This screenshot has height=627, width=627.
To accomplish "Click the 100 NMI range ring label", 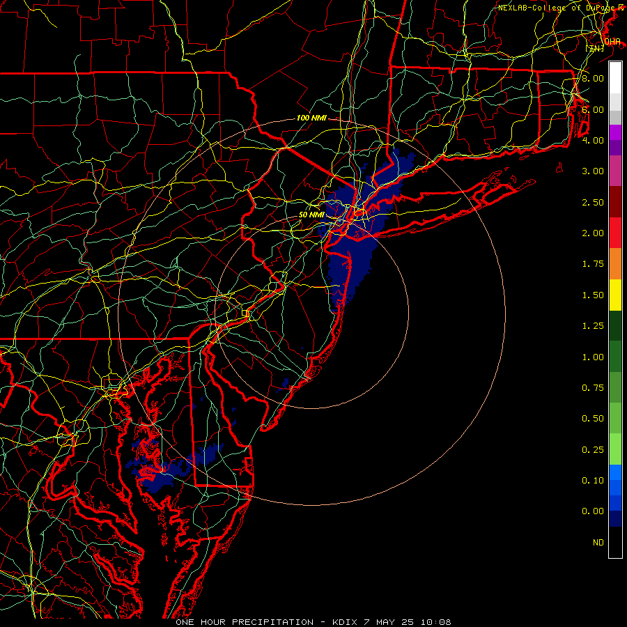I will [x=311, y=118].
